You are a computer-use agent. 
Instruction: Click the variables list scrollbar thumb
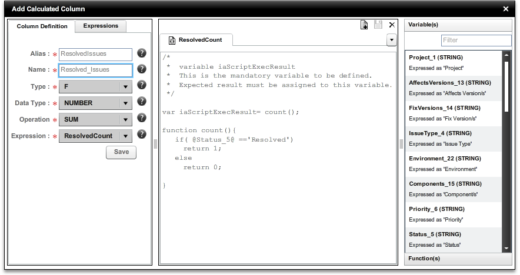506,86
